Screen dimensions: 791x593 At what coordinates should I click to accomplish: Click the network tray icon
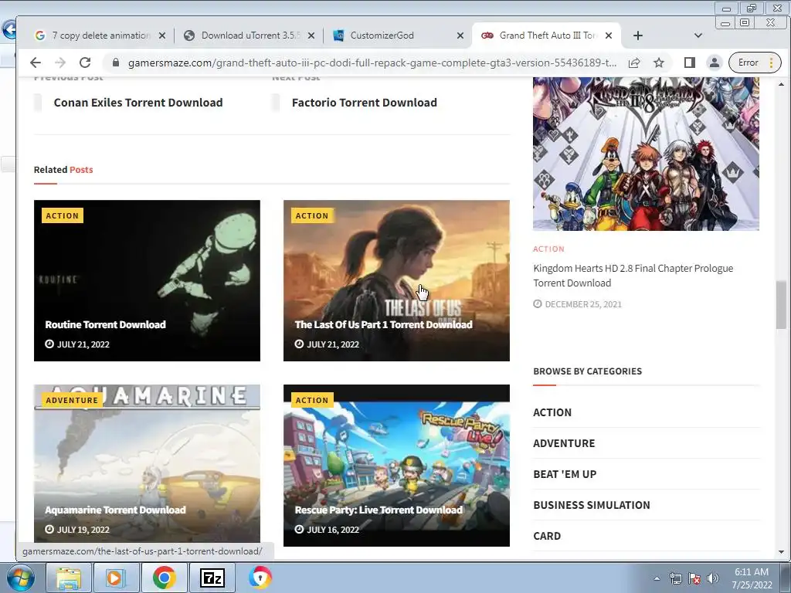(675, 578)
